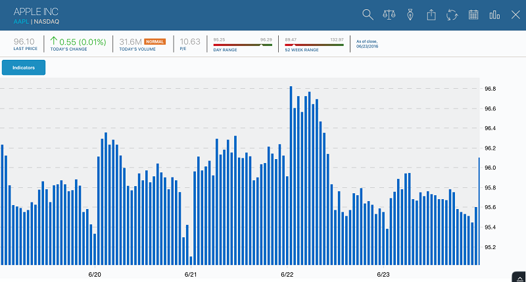Click the 0.55 (0.01%) change value
The width and height of the screenshot is (526, 282).
point(83,42)
